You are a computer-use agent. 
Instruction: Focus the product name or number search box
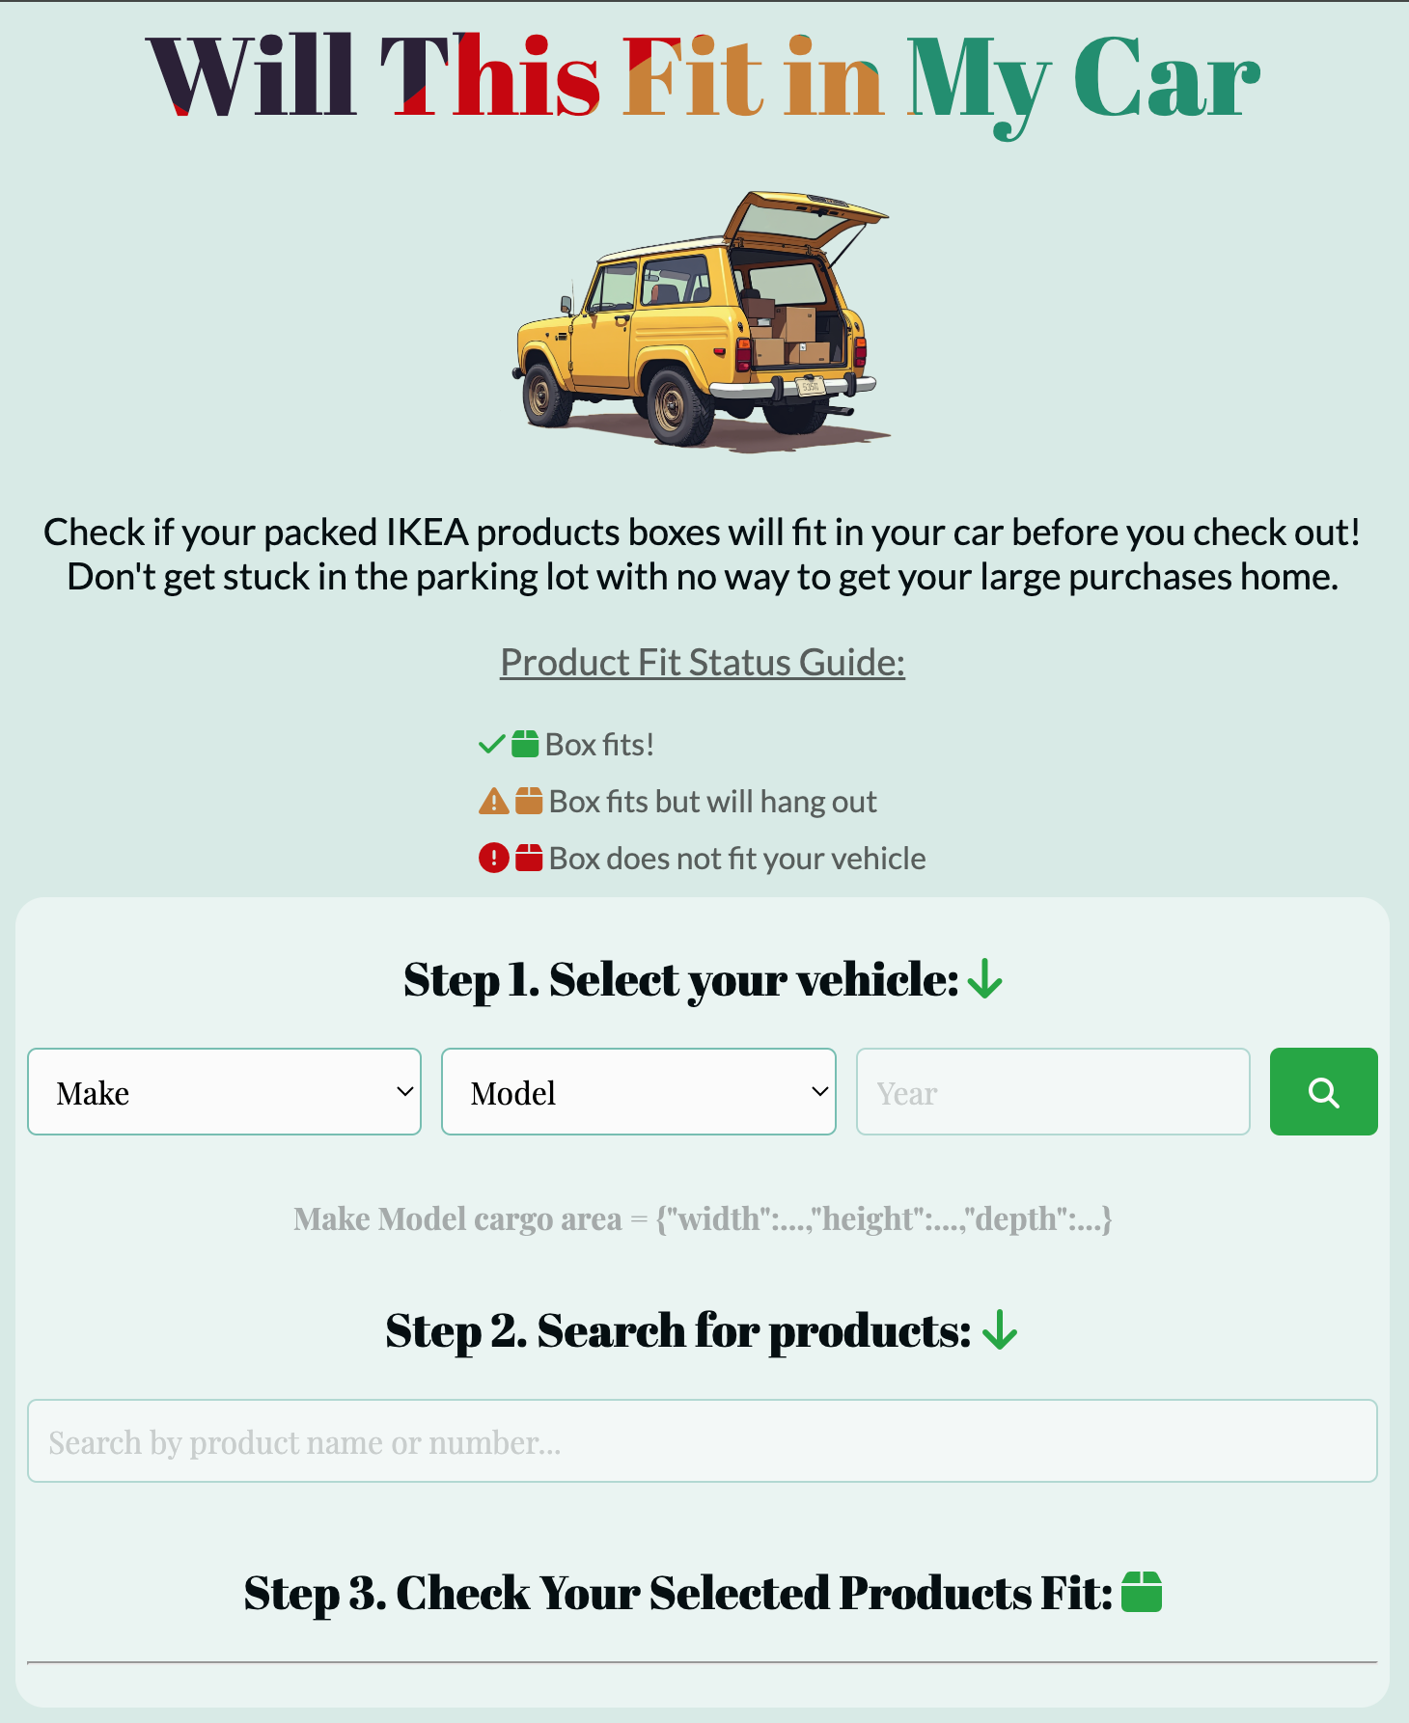pos(702,1441)
